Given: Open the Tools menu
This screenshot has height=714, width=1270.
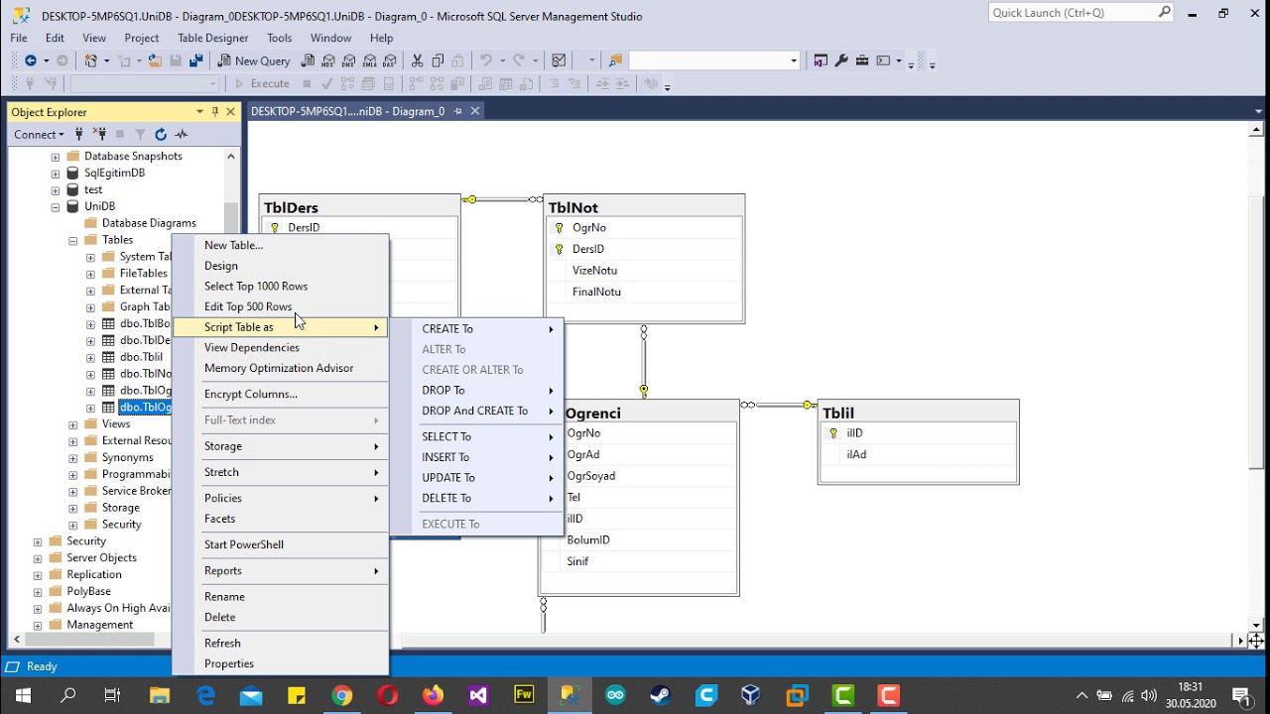Looking at the screenshot, I should coord(280,38).
